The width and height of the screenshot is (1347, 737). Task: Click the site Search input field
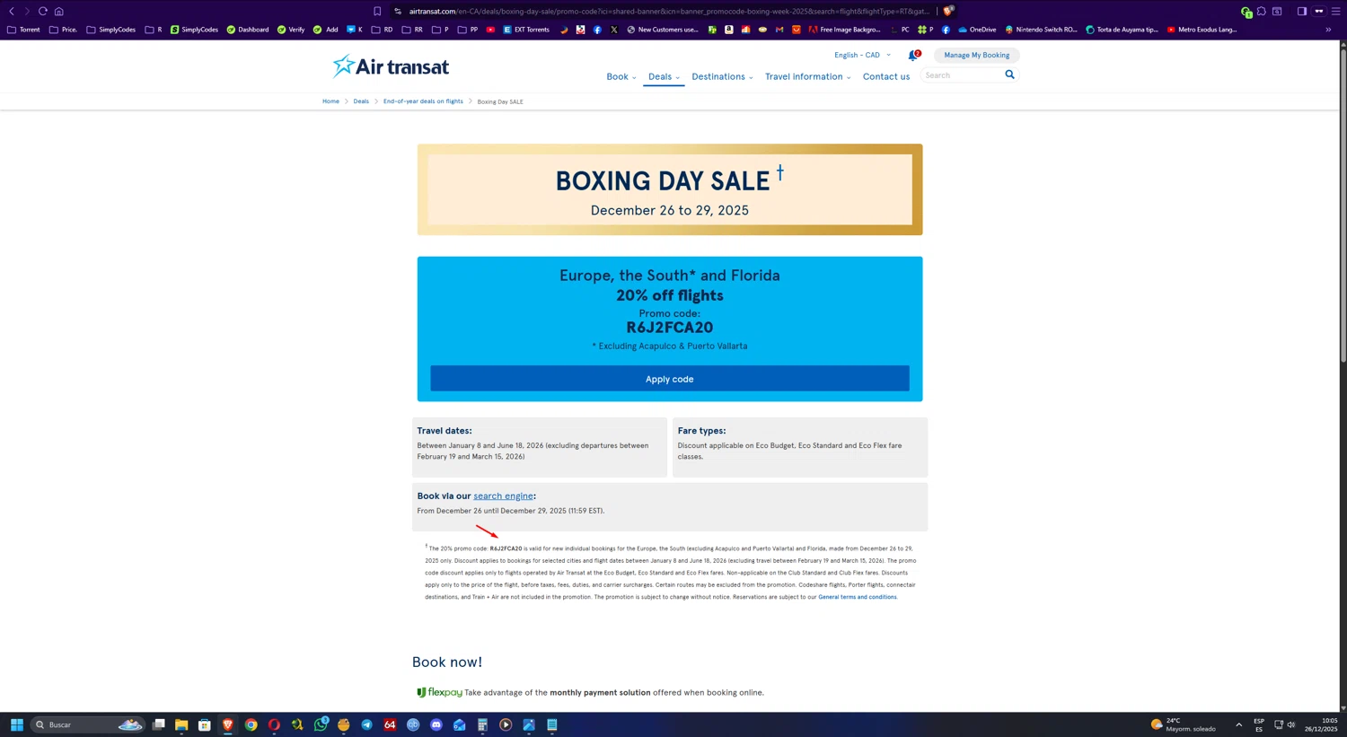point(963,75)
